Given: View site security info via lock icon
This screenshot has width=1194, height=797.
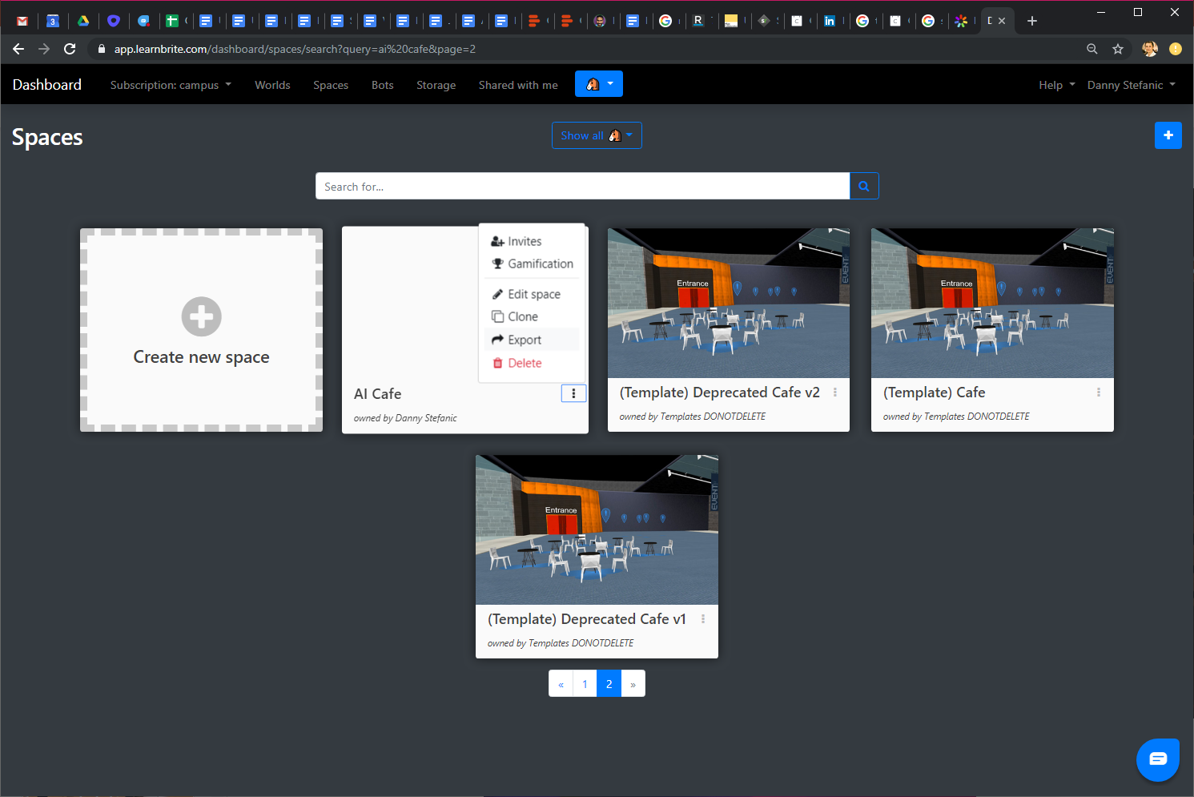Looking at the screenshot, I should [101, 49].
